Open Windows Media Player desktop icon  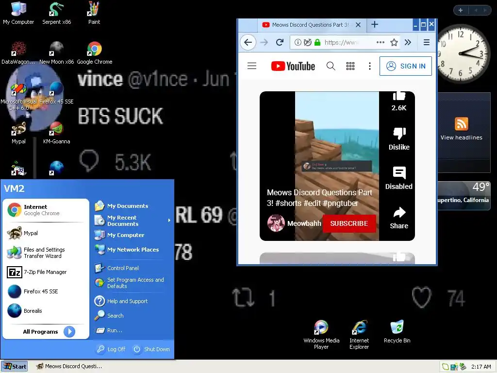coord(321,334)
